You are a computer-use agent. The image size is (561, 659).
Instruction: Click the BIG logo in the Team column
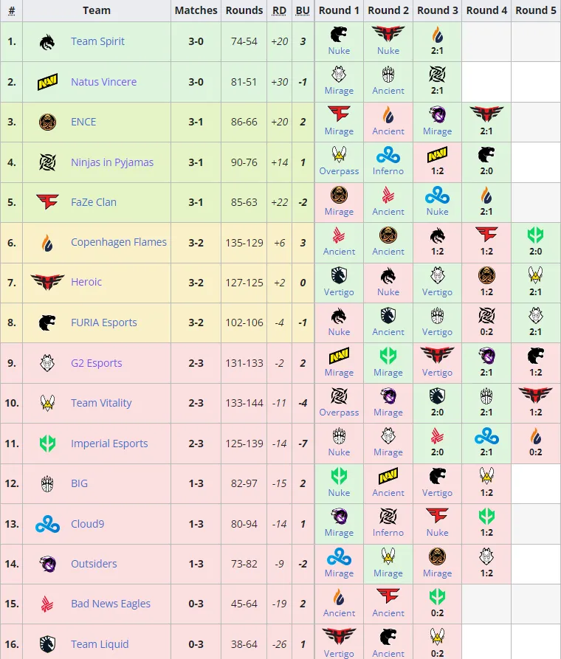click(47, 484)
